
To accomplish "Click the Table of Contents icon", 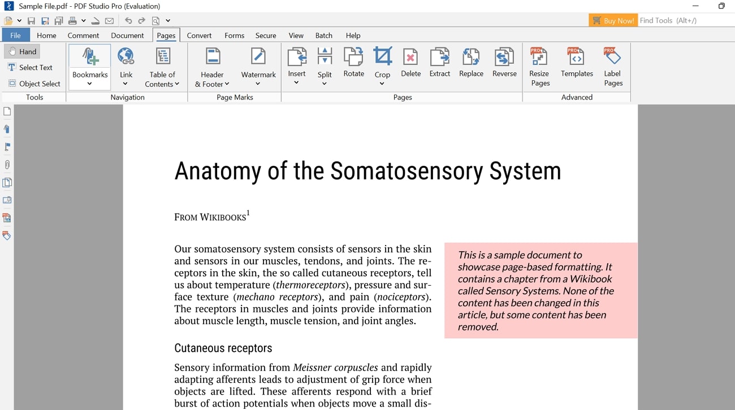I will (163, 57).
